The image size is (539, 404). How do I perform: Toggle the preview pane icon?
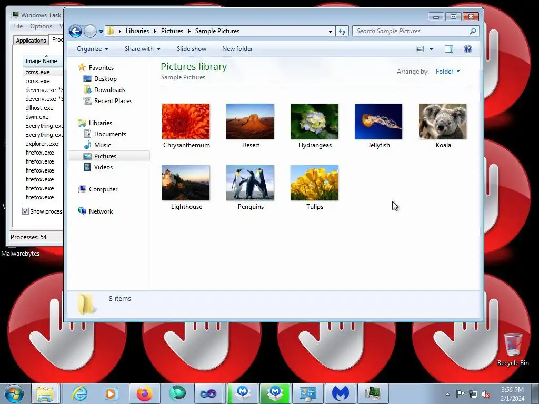(449, 49)
